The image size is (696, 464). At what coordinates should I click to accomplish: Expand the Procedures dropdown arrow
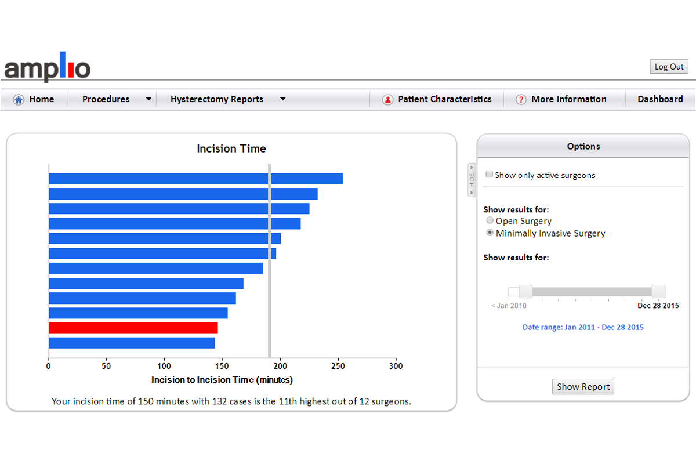point(148,99)
